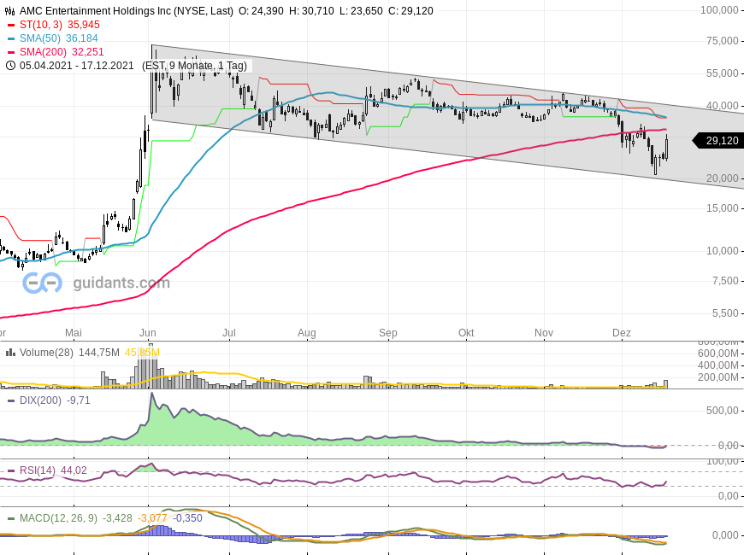744x555 pixels.
Task: Click the Sep label on time axis
Action: (388, 333)
